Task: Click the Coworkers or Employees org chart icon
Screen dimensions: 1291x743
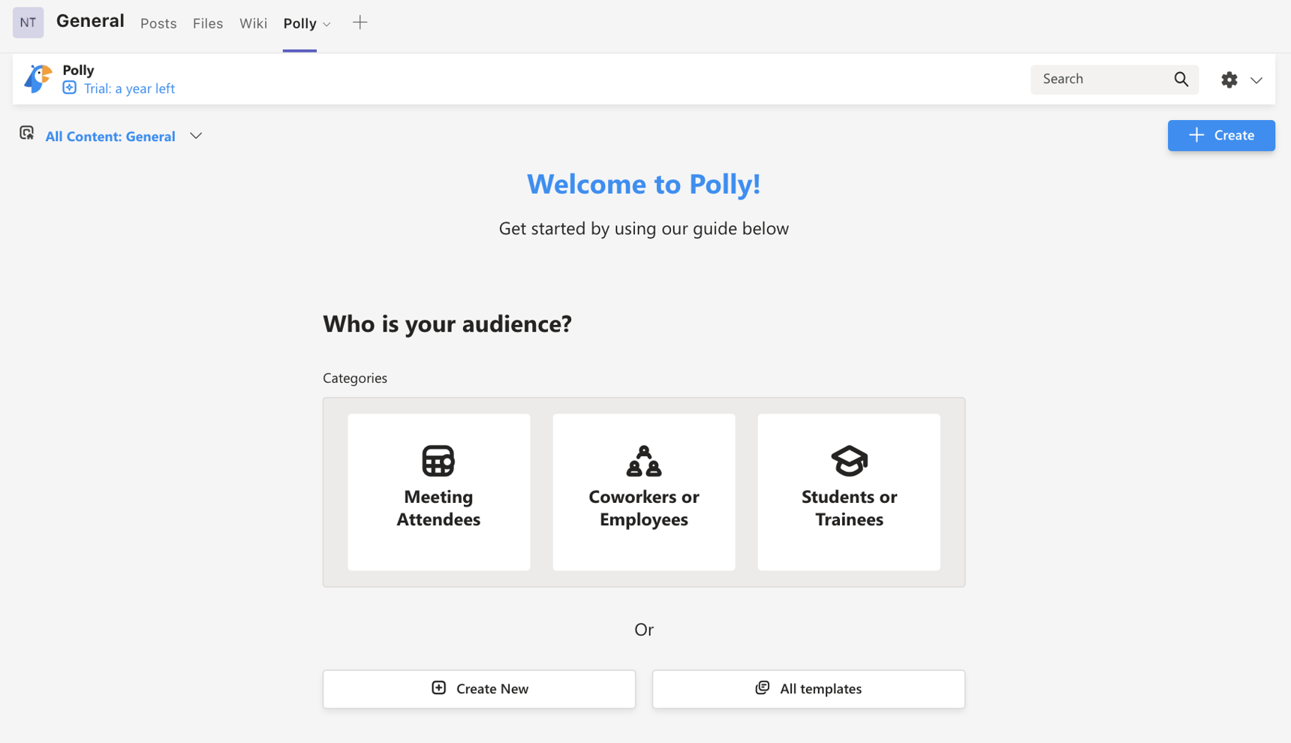Action: pyautogui.click(x=643, y=462)
